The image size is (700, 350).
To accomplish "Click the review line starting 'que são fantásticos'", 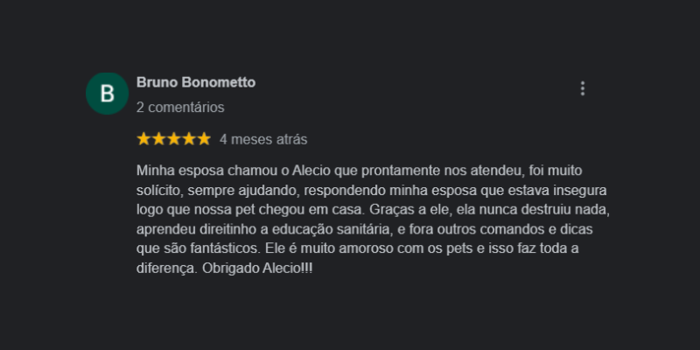I will pos(358,248).
